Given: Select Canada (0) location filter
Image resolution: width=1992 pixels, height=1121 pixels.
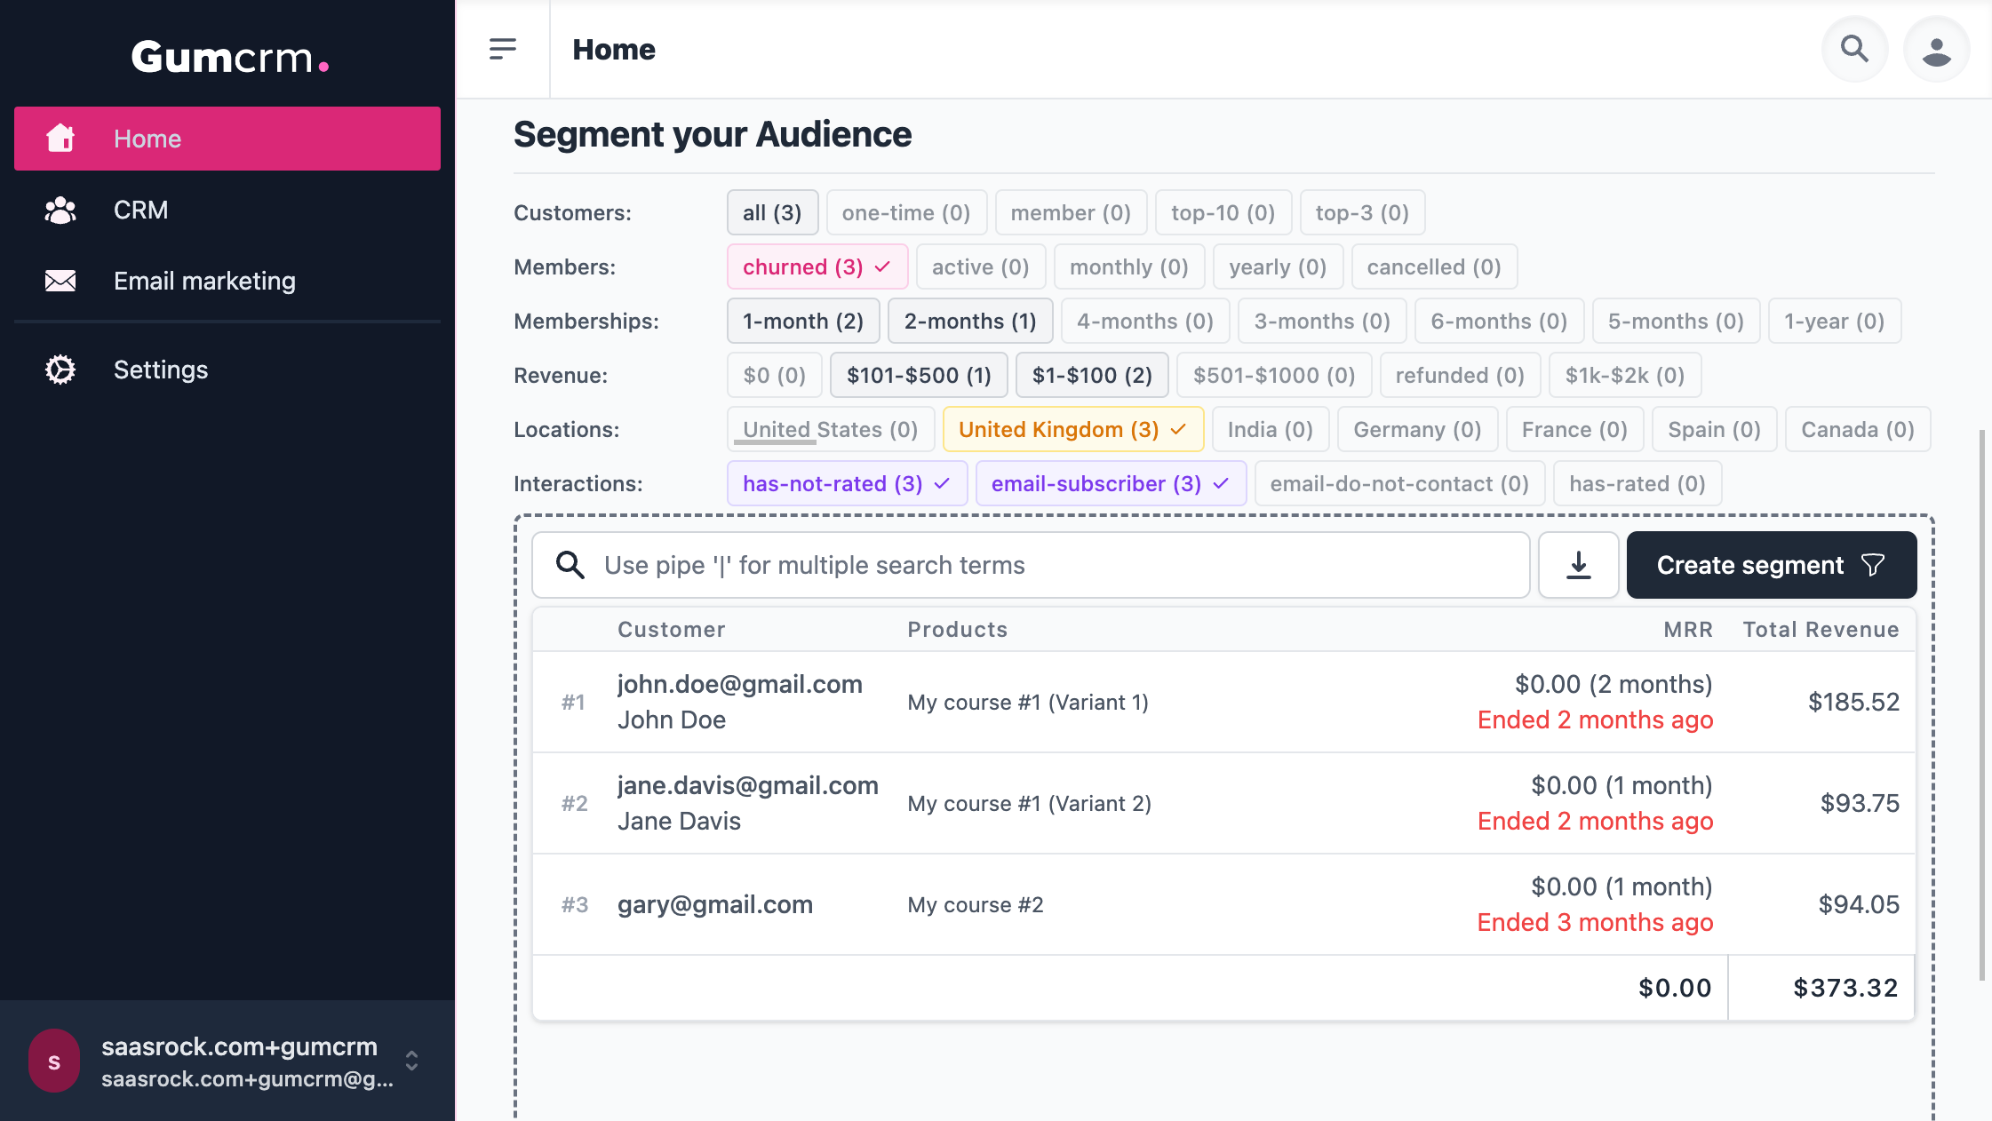Looking at the screenshot, I should [x=1858, y=429].
